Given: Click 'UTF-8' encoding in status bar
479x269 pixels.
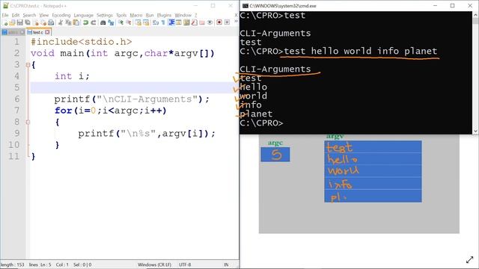Looking at the screenshot, I should point(185,265).
